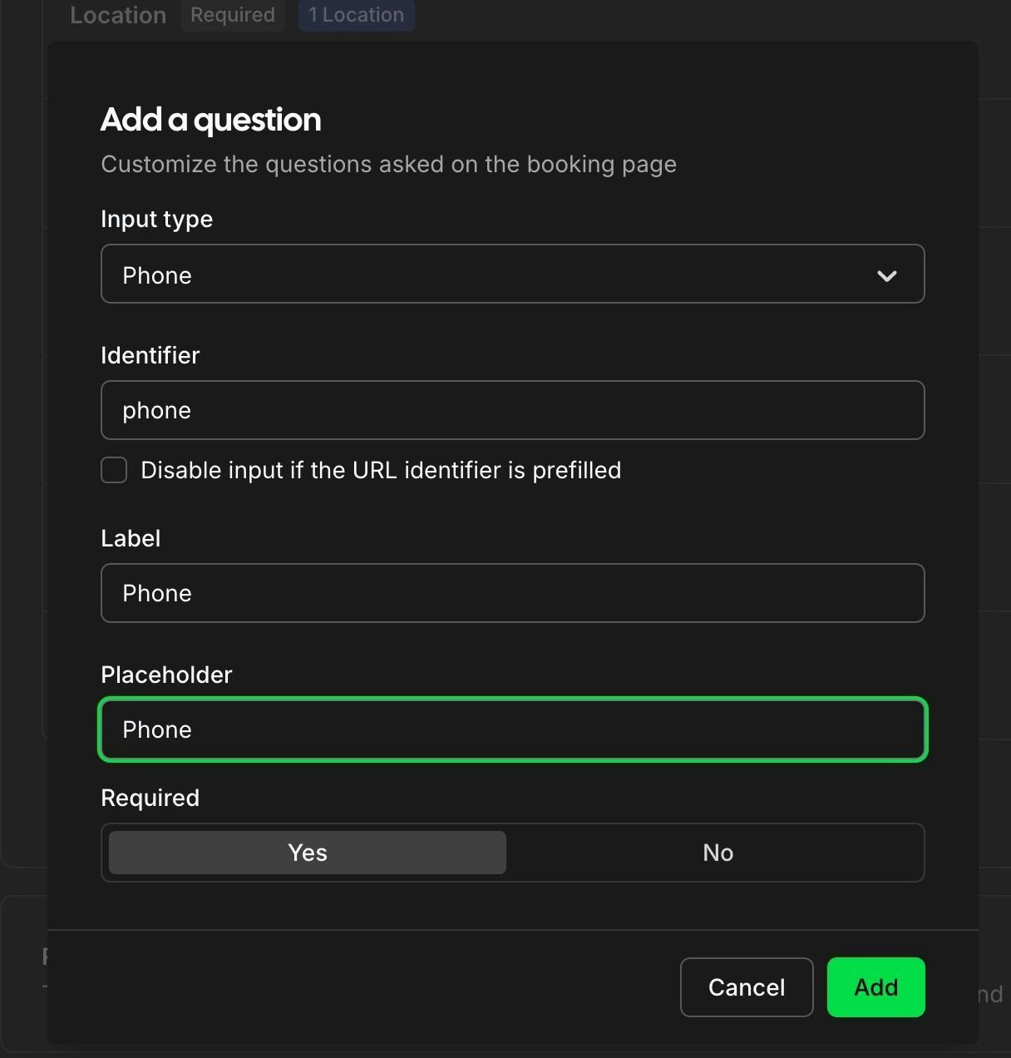Click inside the Yes segment of Required control
The image size is (1011, 1058).
306,853
